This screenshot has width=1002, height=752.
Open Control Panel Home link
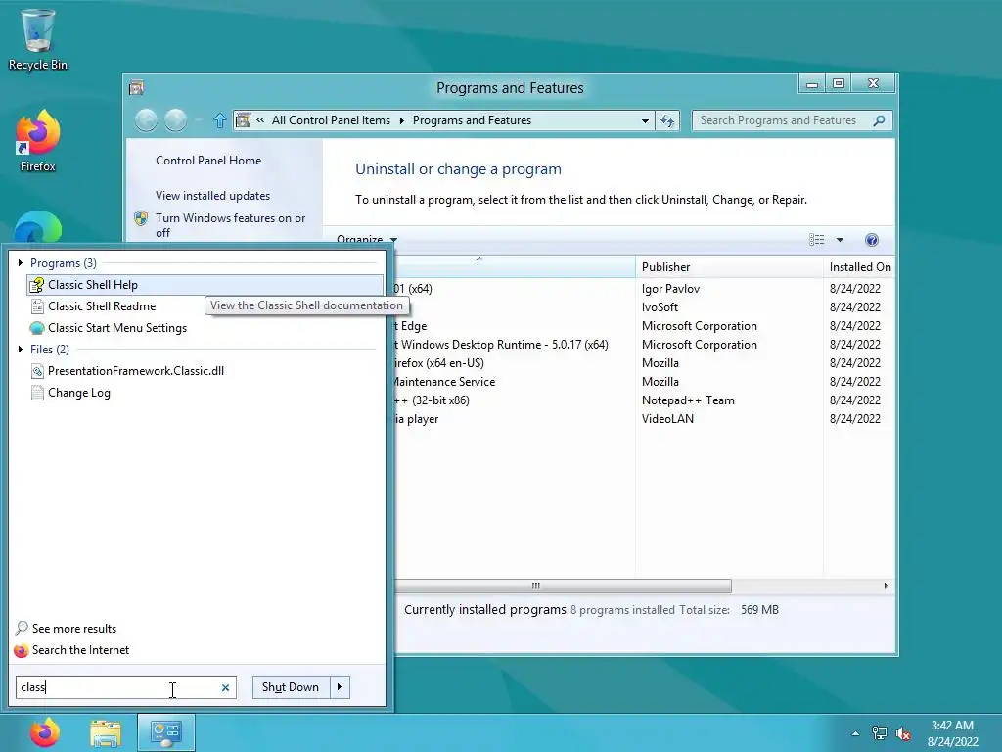pyautogui.click(x=208, y=161)
